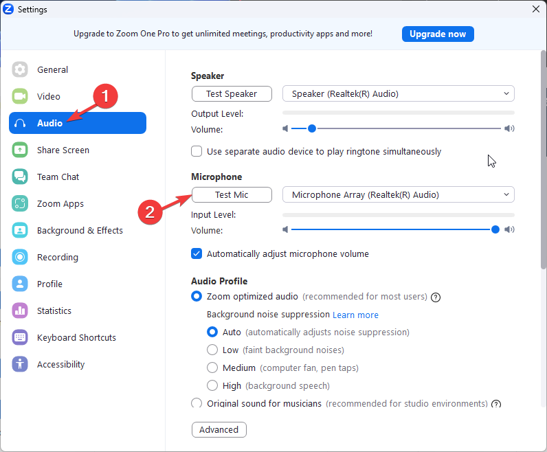This screenshot has width=547, height=452.
Task: Open the Learn more link
Action: [x=355, y=315]
